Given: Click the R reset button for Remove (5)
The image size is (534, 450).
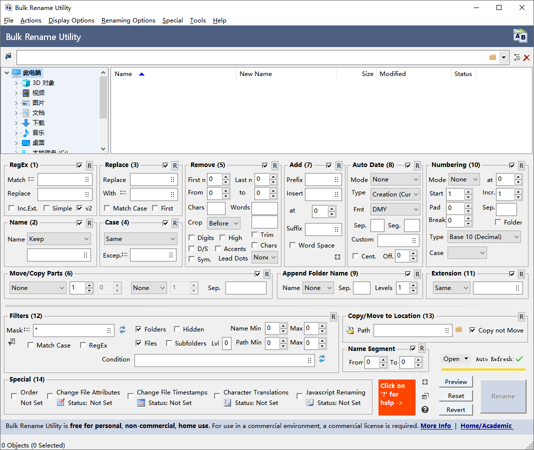Looking at the screenshot, I should coord(275,165).
